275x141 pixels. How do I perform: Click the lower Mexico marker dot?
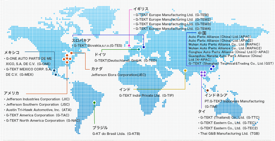tap(56, 75)
